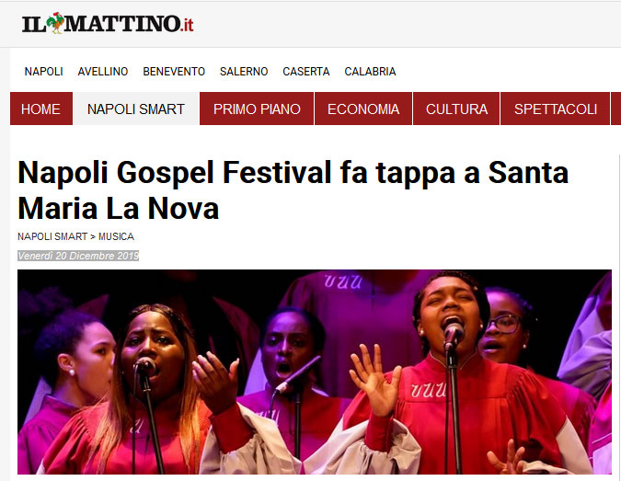Screen dimensions: 621x481
Task: Select the ECONOMIA tab
Action: click(363, 109)
